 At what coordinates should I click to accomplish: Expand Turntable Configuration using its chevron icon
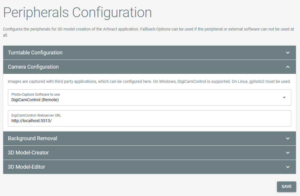(287, 53)
